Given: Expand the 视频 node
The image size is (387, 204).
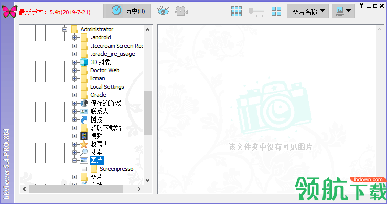Looking at the screenshot, I should [x=74, y=136].
